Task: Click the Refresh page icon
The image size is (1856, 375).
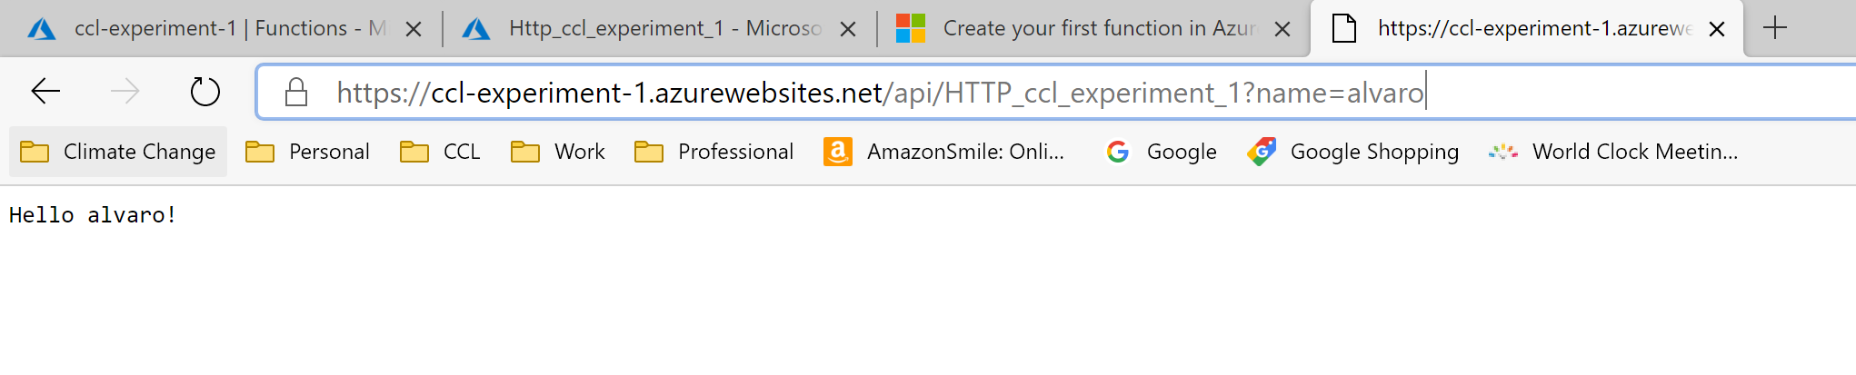Action: point(205,92)
